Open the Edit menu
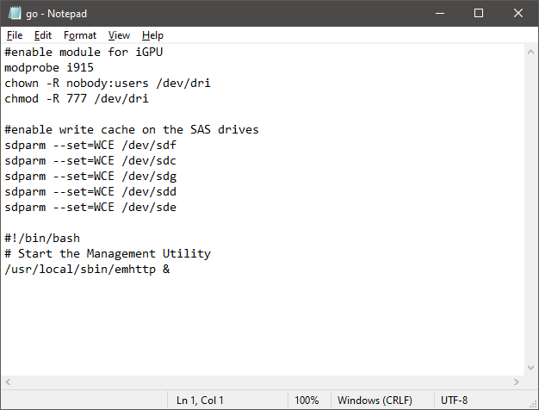The height and width of the screenshot is (410, 539). [x=43, y=35]
